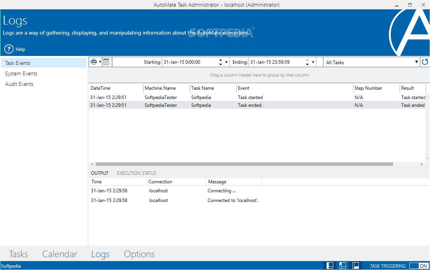Click the scroll right arrow of log table
430x270 pixels.
click(421, 164)
